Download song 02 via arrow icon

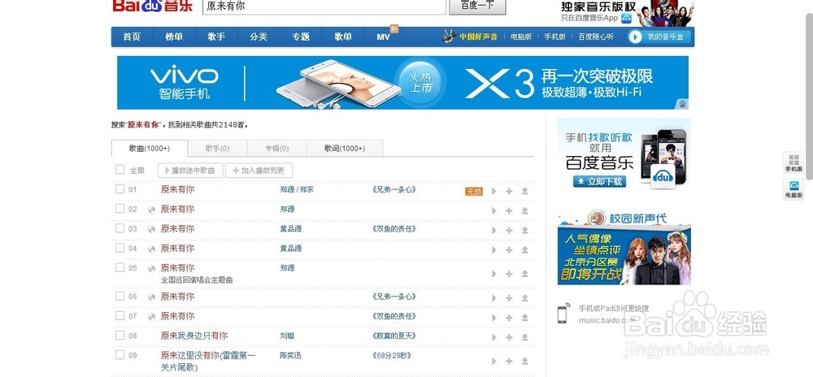click(524, 210)
